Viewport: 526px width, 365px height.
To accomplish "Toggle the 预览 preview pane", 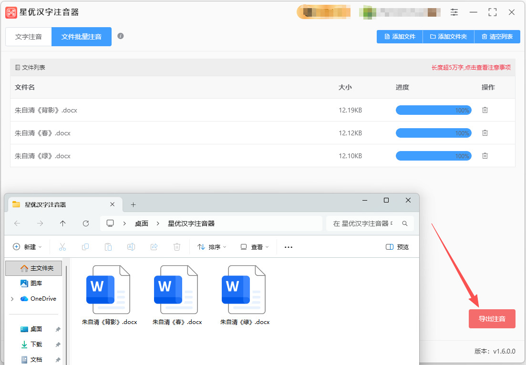I will (x=397, y=247).
